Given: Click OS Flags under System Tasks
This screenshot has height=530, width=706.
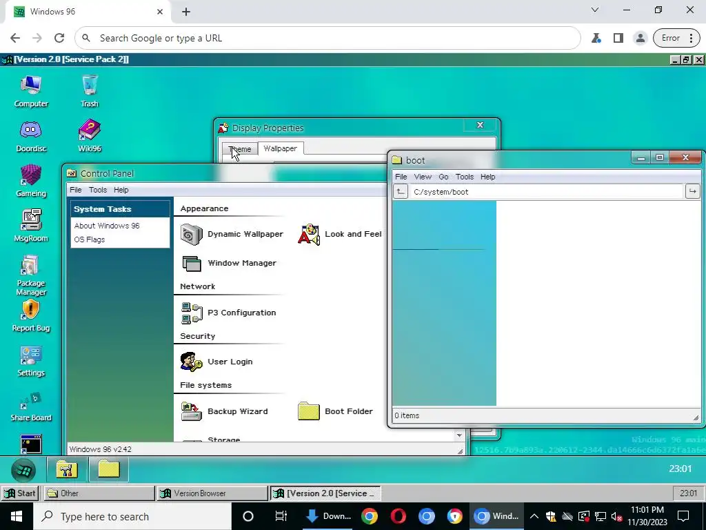Looking at the screenshot, I should 90,239.
